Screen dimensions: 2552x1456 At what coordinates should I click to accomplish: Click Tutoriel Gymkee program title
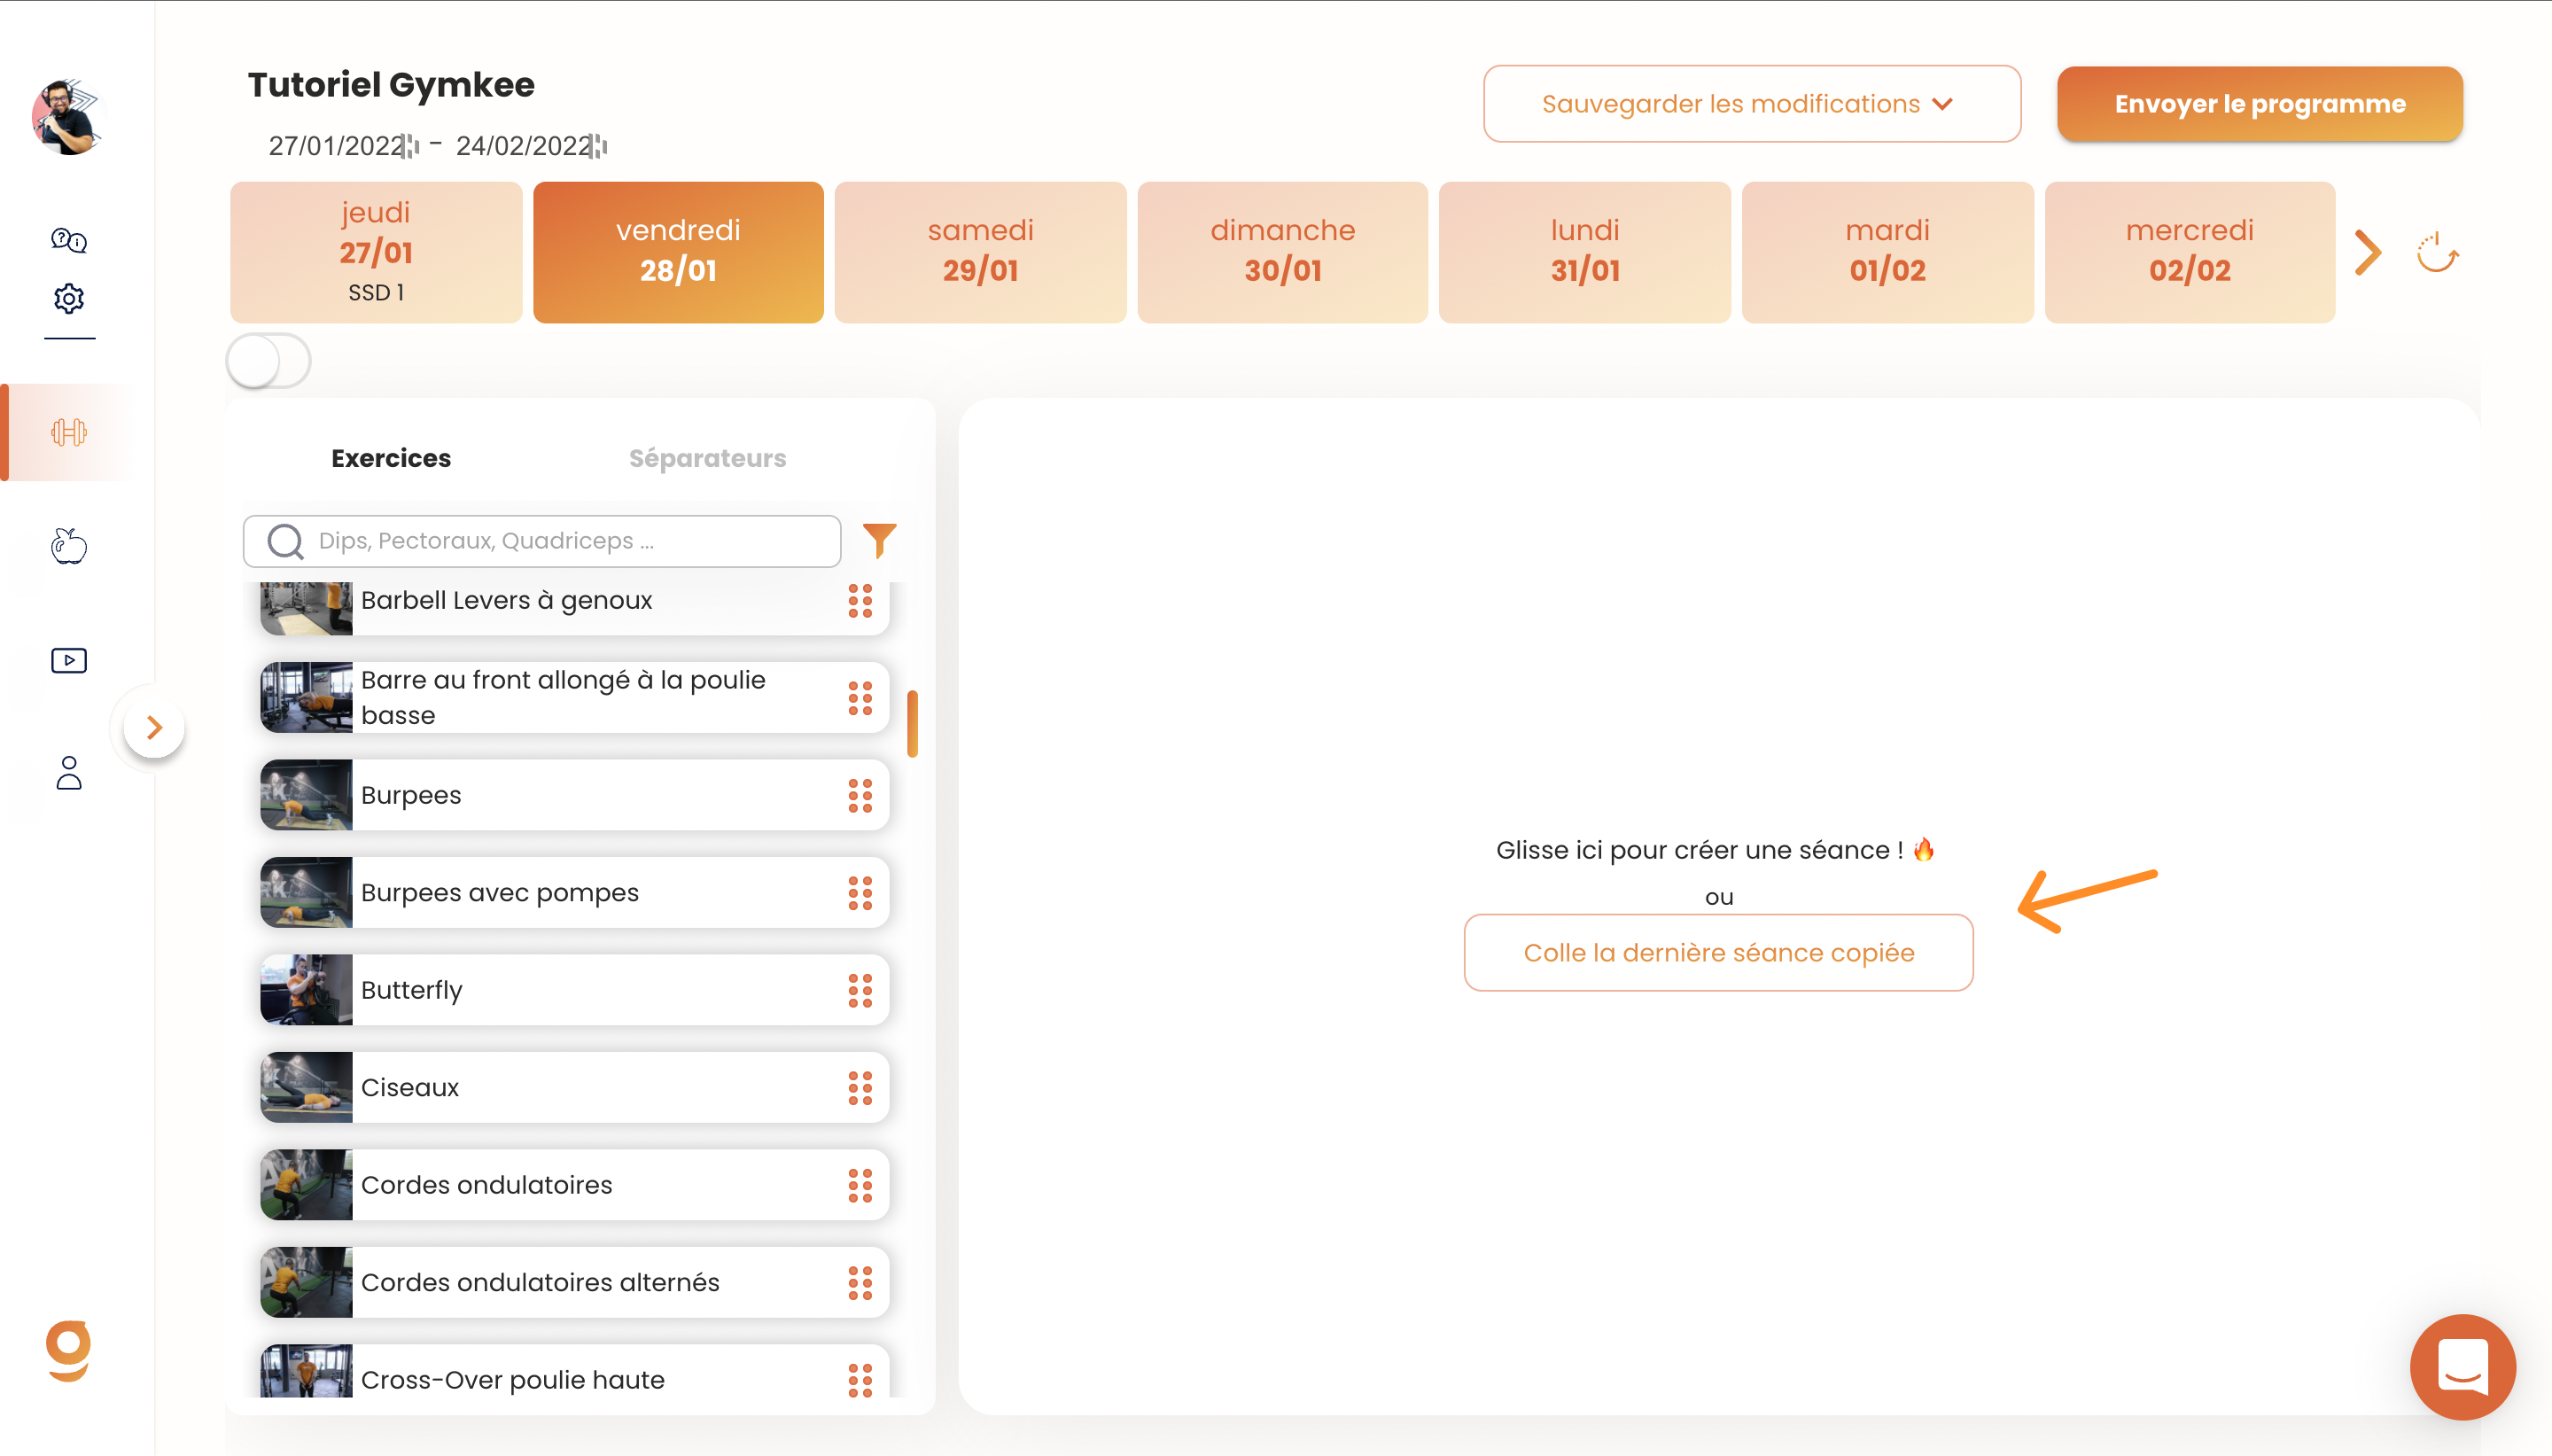pos(391,85)
